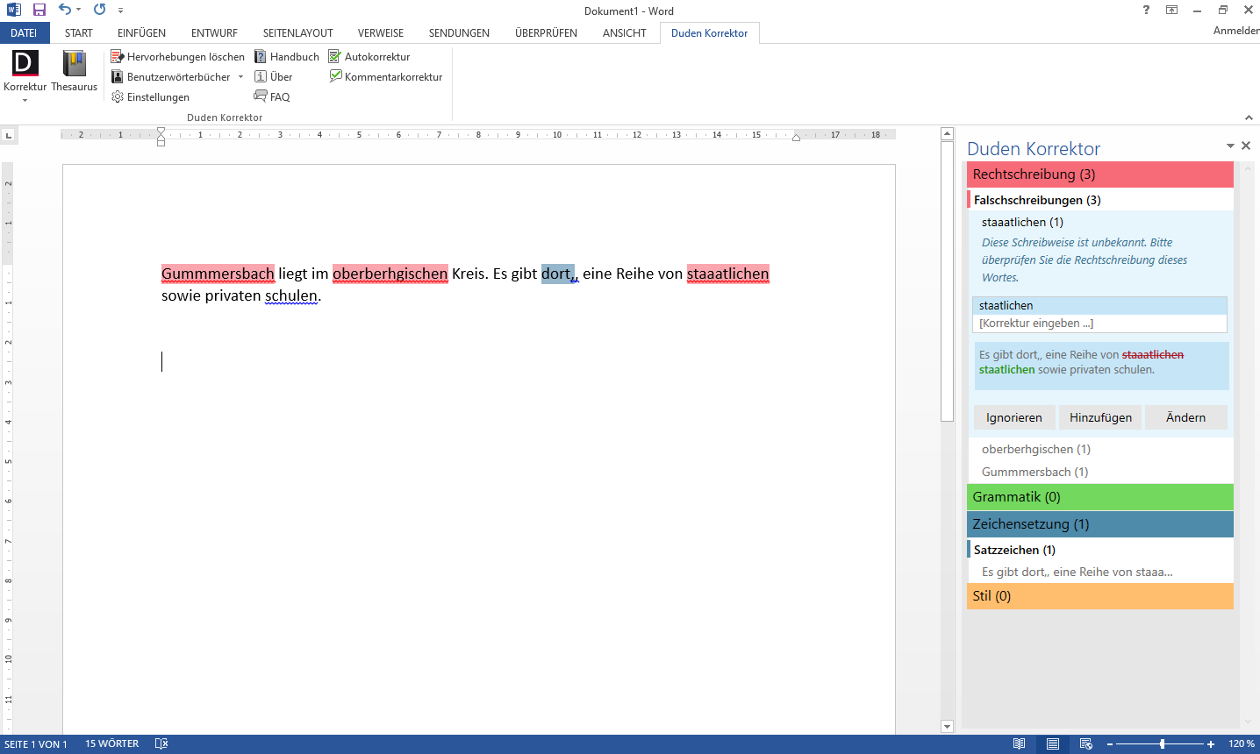Collapse the Rechtschreibung (3) section

(1100, 174)
